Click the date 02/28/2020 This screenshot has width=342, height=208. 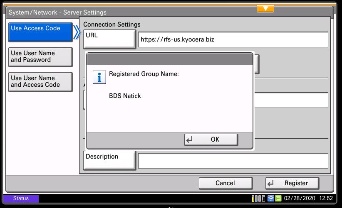pyautogui.click(x=300, y=198)
